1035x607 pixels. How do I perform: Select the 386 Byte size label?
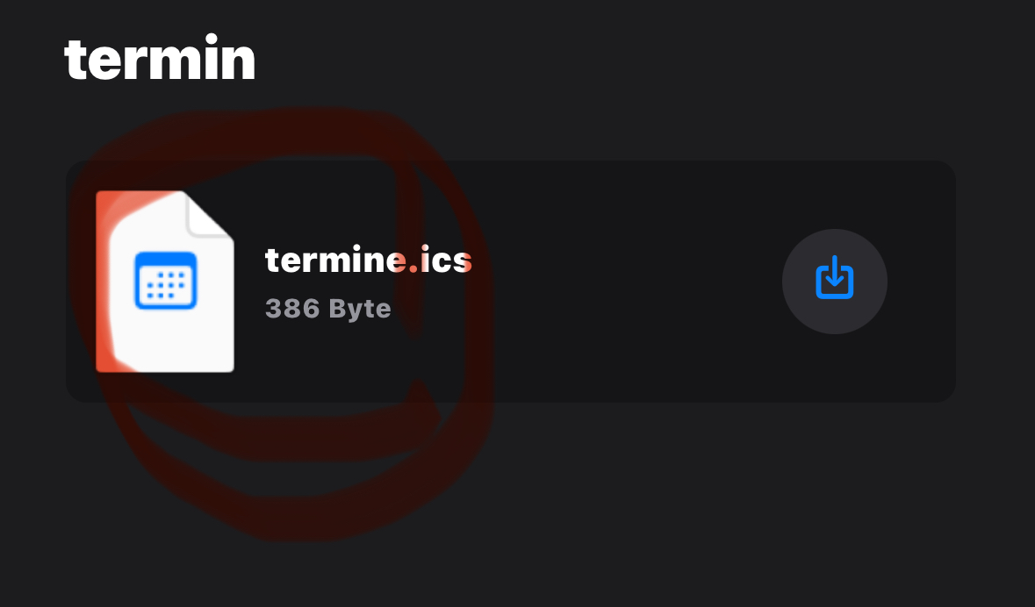328,309
